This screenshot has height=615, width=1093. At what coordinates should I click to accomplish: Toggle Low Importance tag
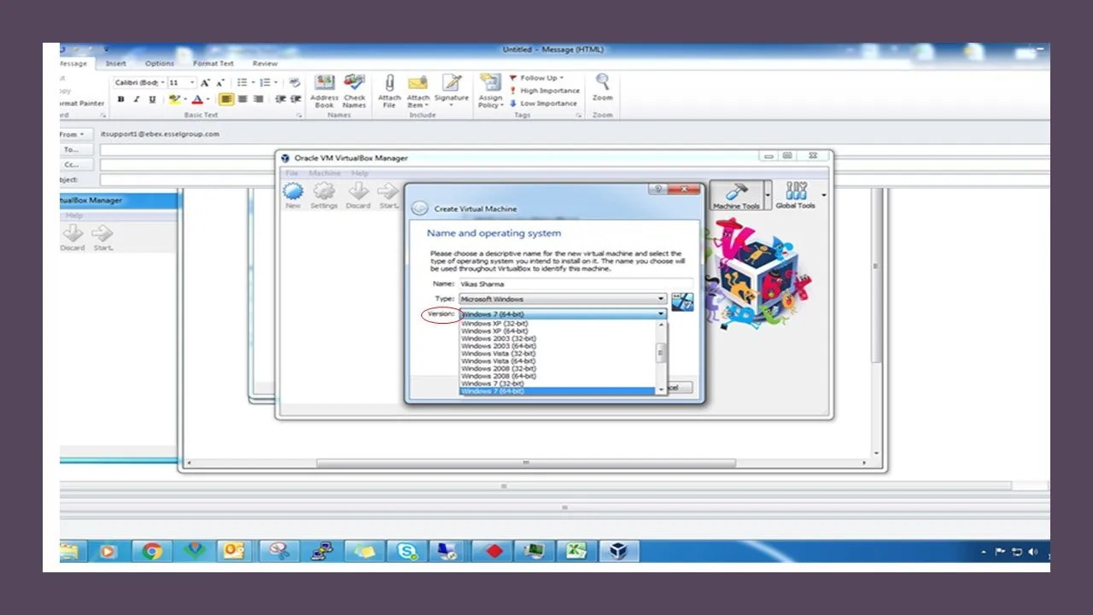[x=543, y=103]
